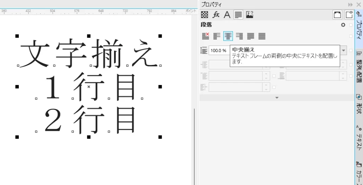Click top-left black selection handle
This screenshot has height=185, width=363.
point(17,36)
